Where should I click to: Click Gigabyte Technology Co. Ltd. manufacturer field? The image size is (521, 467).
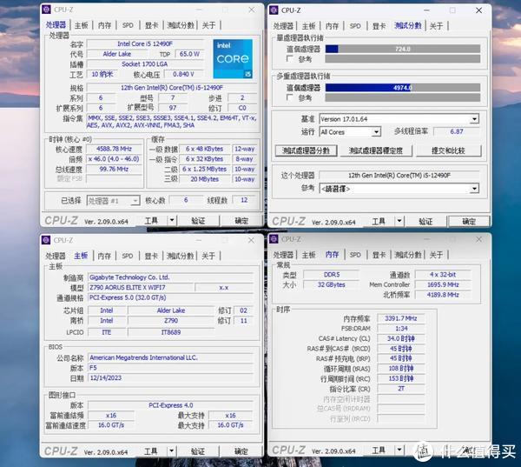[171, 277]
